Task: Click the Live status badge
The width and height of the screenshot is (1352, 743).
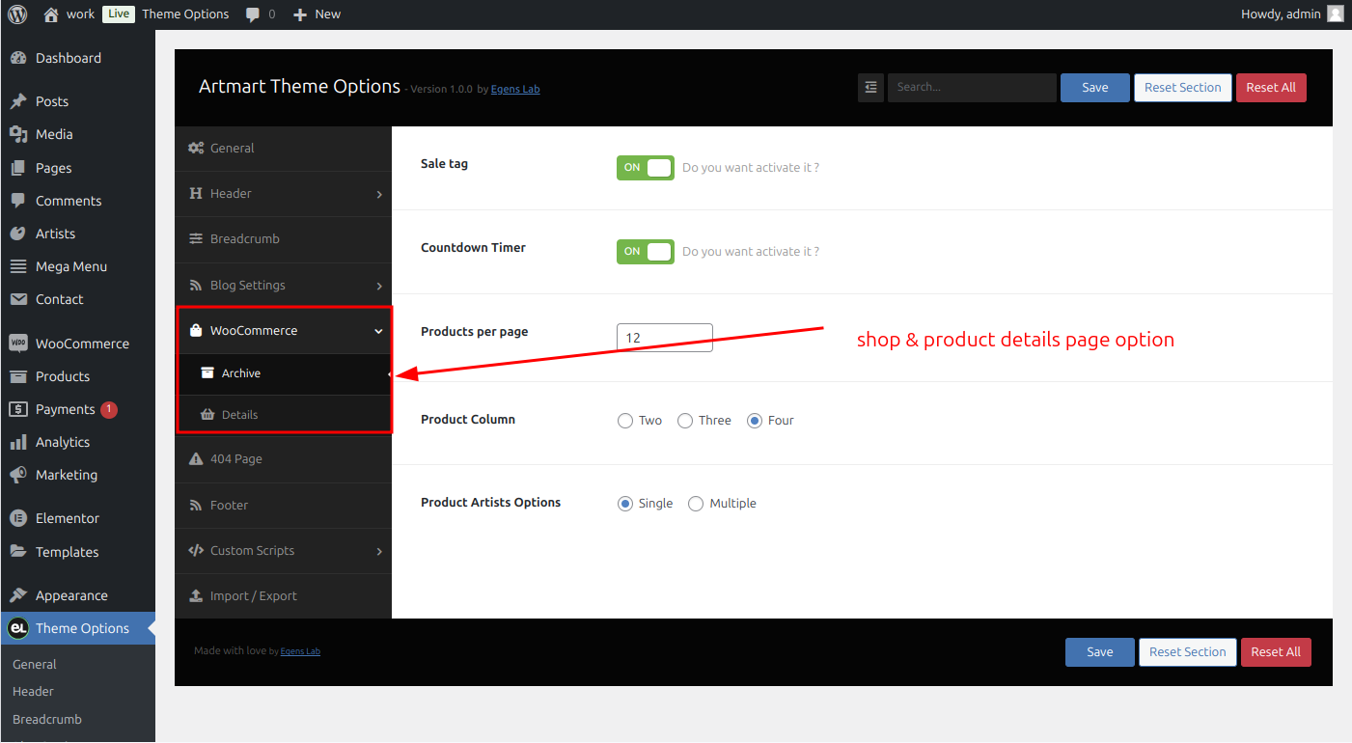Action: (118, 14)
